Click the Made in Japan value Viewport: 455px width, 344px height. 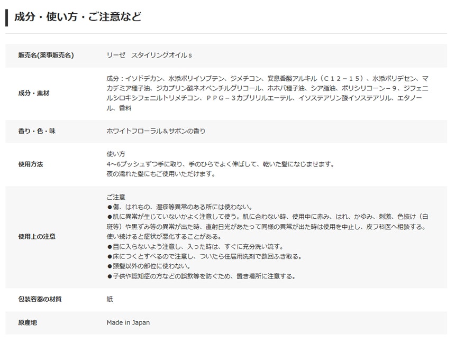pos(128,323)
